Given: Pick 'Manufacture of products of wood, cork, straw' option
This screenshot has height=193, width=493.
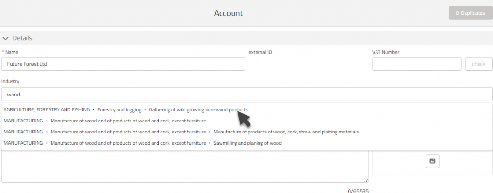Looking at the screenshot, I should 286,132.
